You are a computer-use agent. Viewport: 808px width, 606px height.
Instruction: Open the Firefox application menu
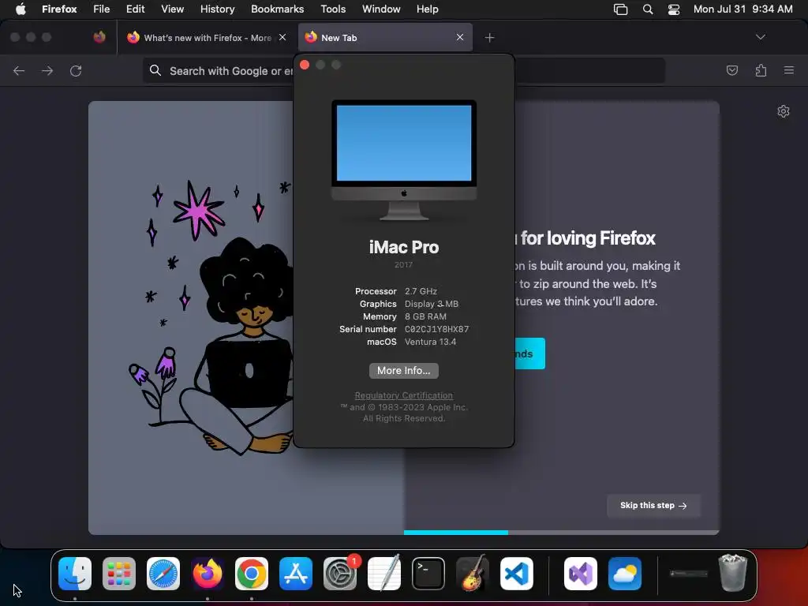coord(59,9)
